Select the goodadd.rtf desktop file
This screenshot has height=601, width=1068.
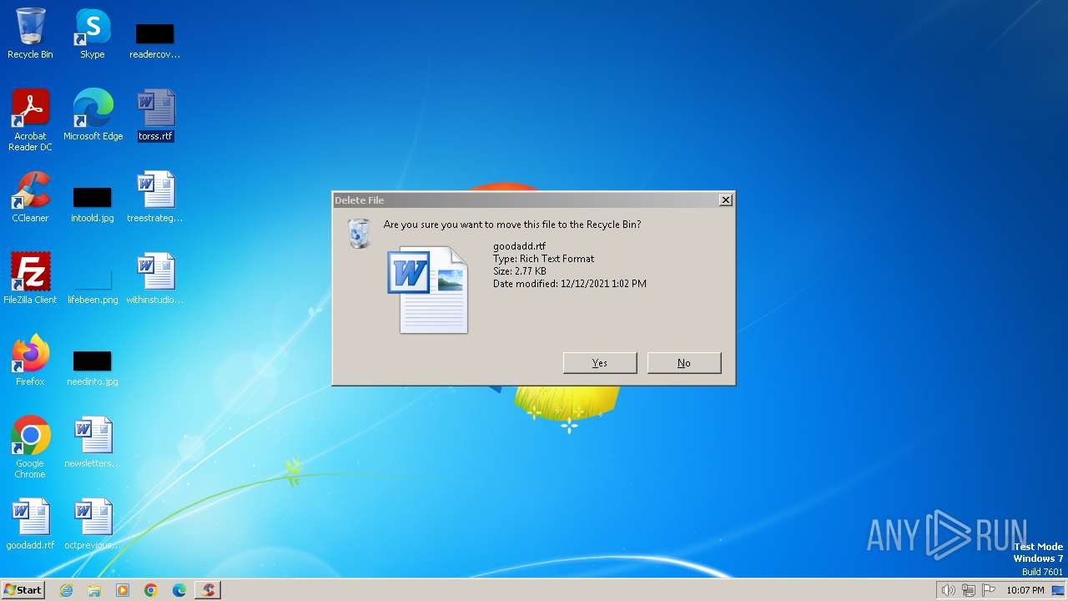(x=30, y=524)
